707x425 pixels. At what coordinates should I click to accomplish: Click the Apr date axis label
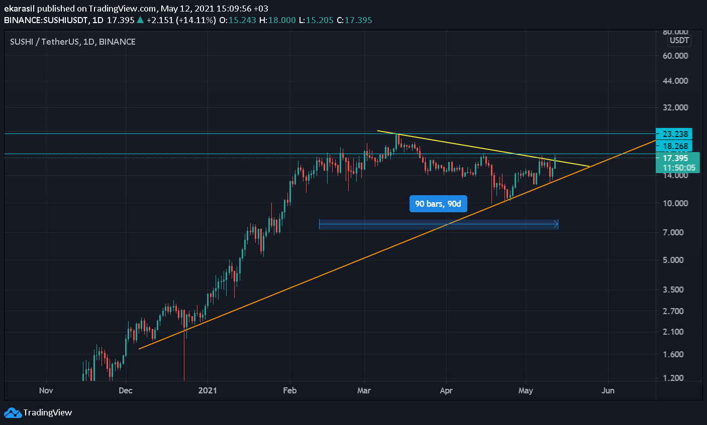click(x=446, y=390)
